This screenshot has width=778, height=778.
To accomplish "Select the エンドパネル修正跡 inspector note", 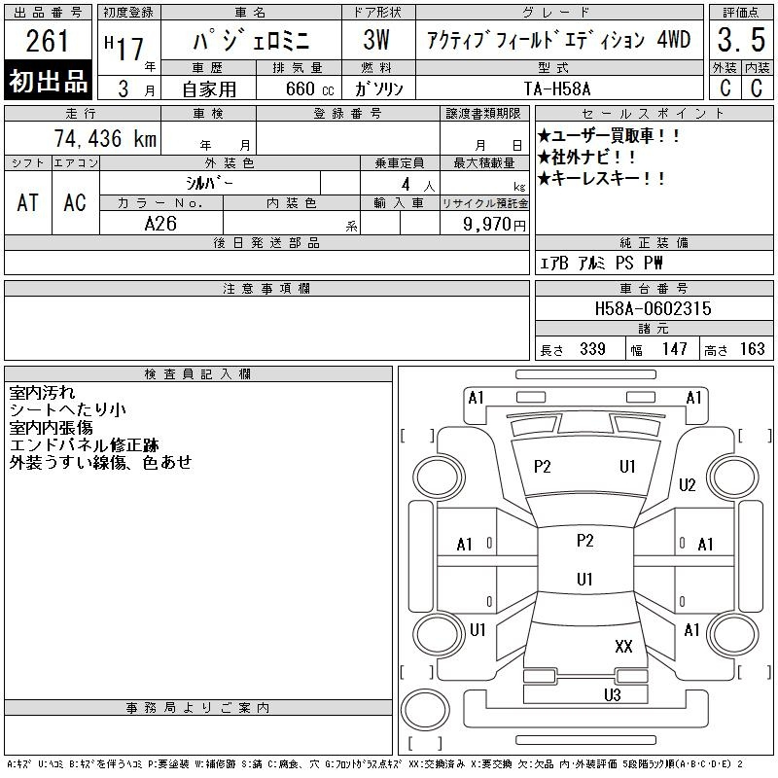I will point(84,445).
